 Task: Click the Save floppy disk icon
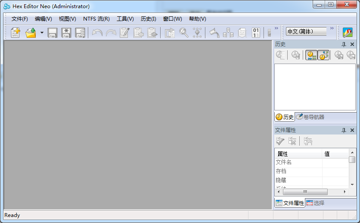(x=53, y=33)
